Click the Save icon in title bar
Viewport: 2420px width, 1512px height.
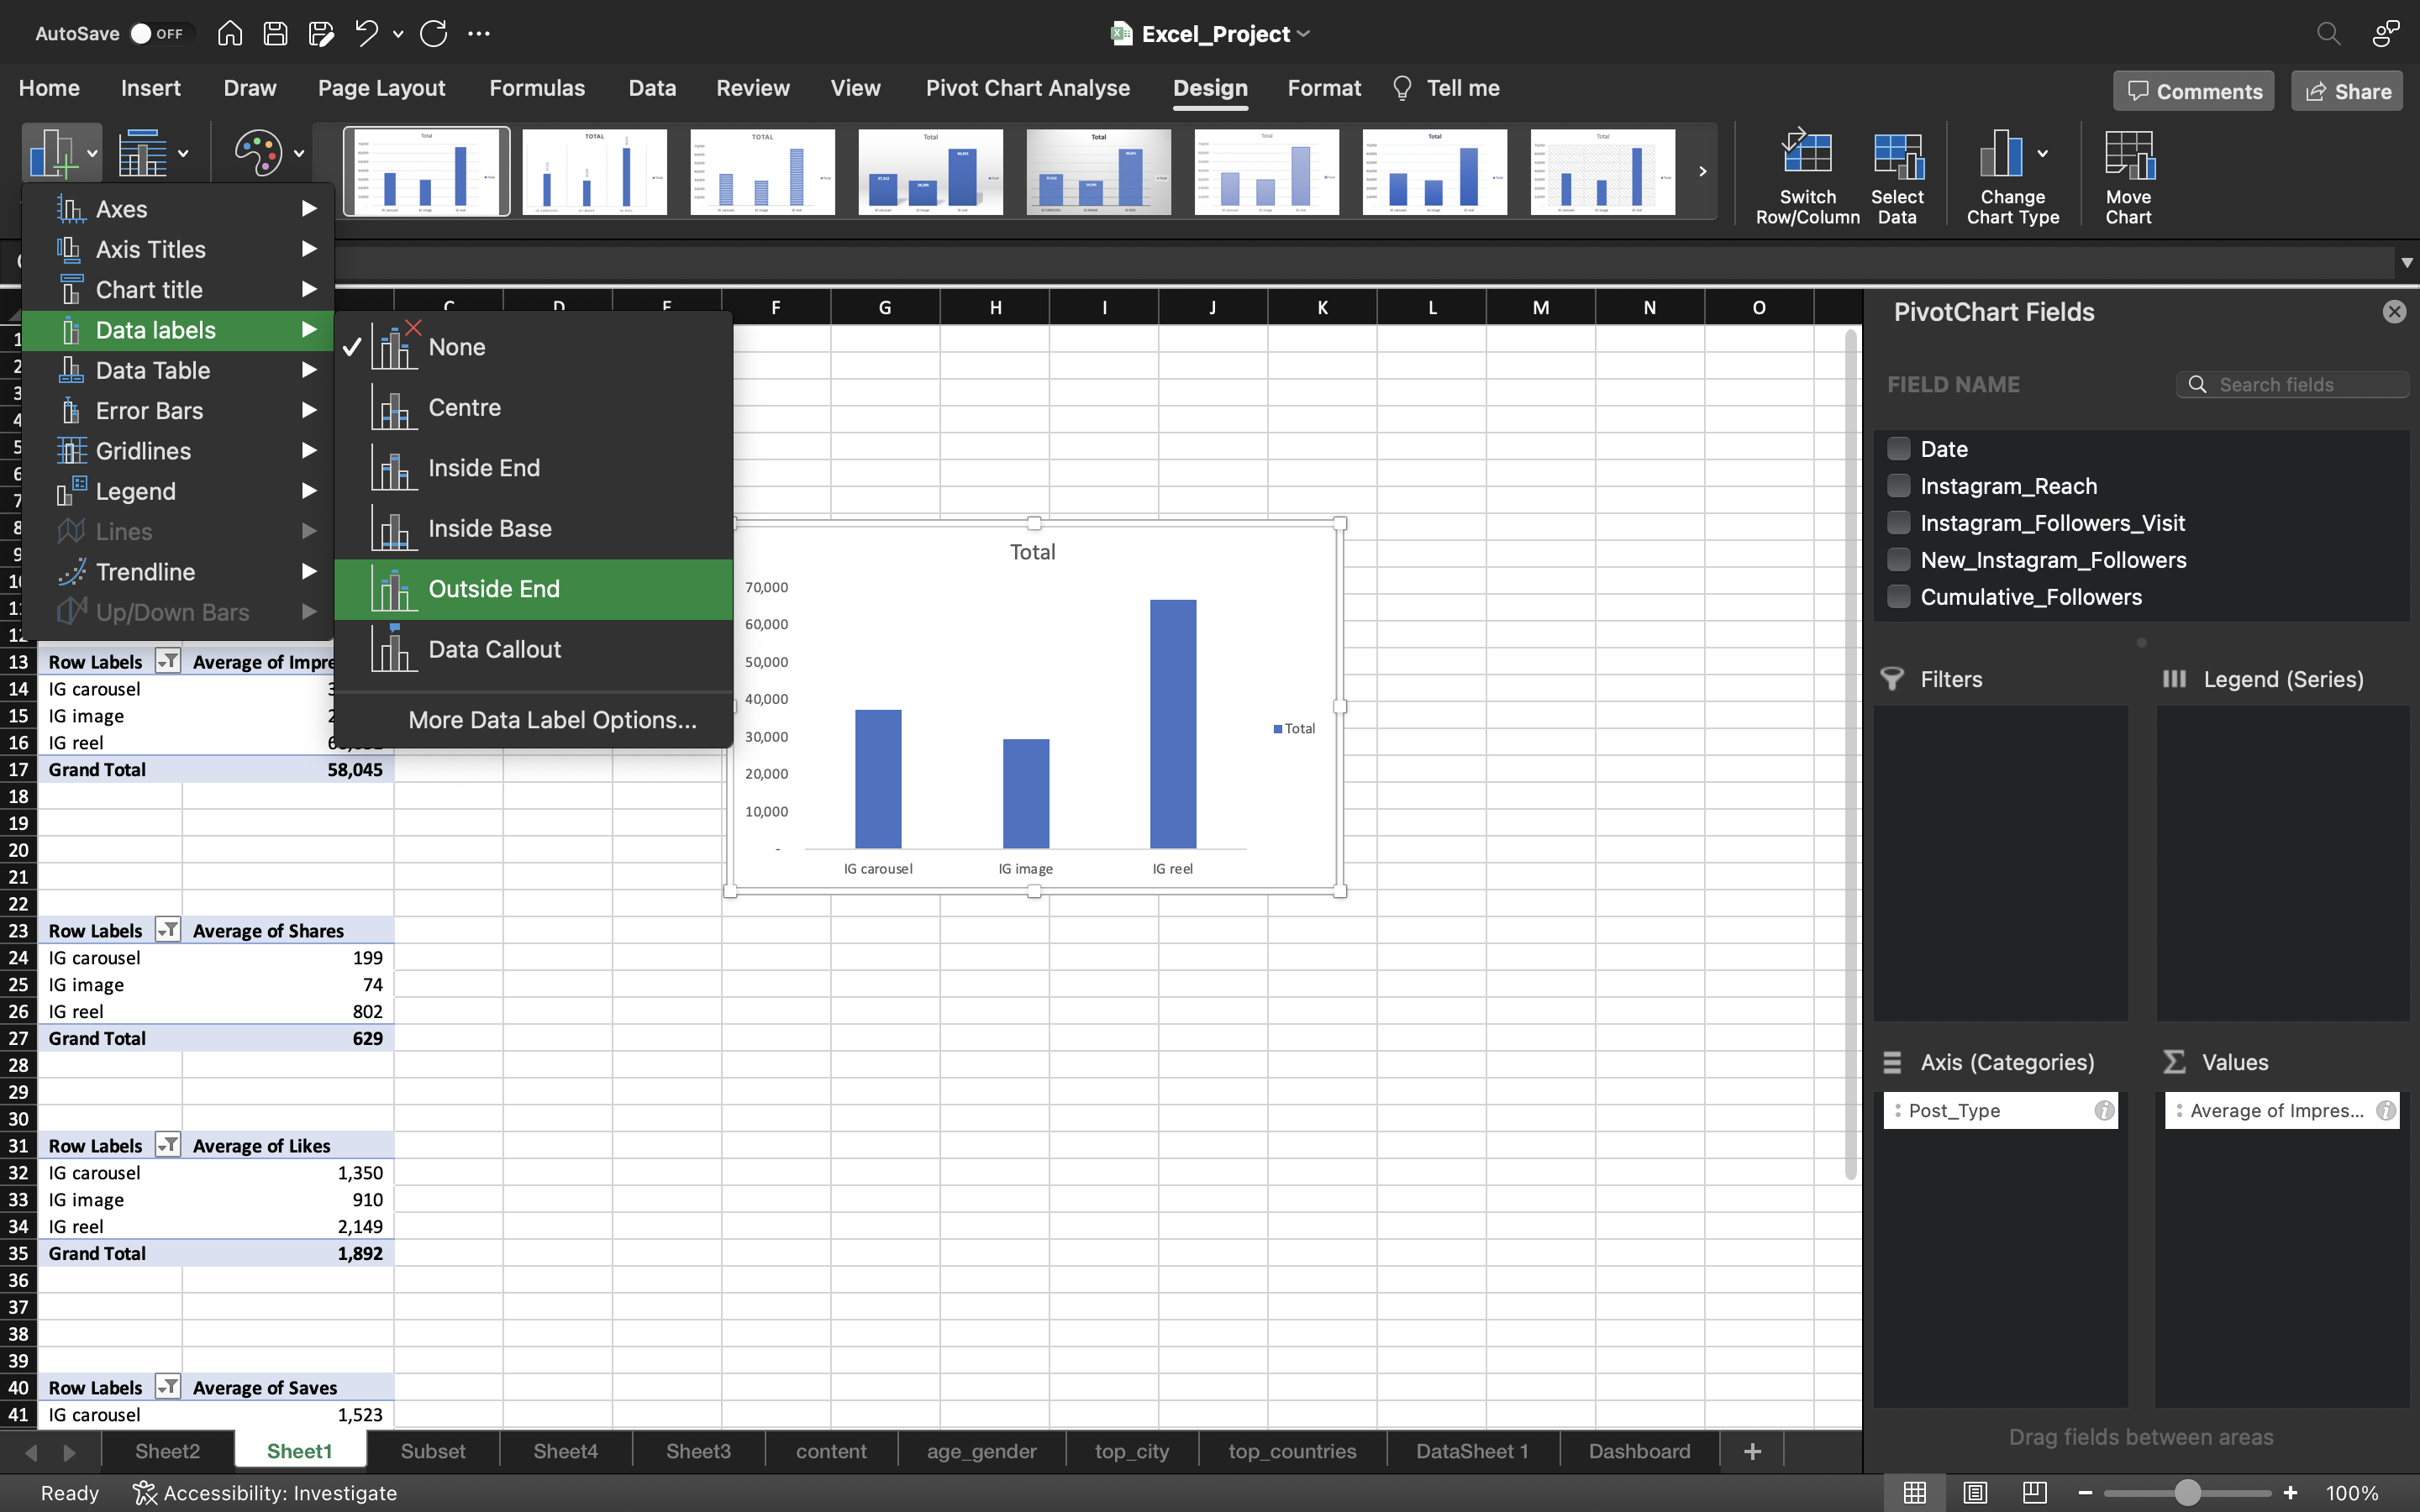(275, 34)
